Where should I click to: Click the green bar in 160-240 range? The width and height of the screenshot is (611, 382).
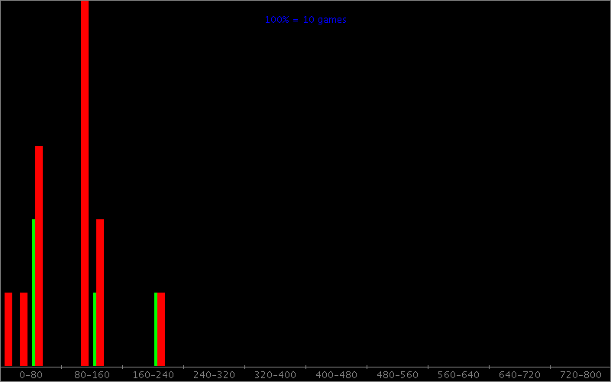pos(156,329)
